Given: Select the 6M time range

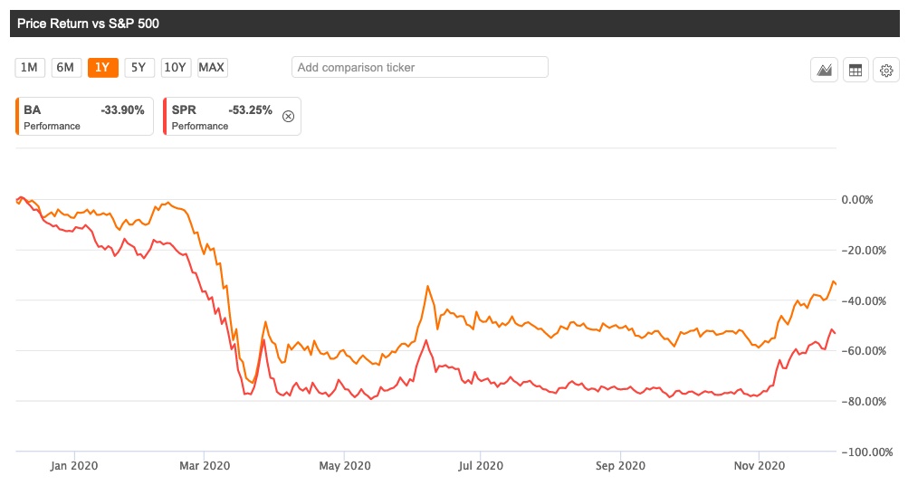Looking at the screenshot, I should coord(66,67).
